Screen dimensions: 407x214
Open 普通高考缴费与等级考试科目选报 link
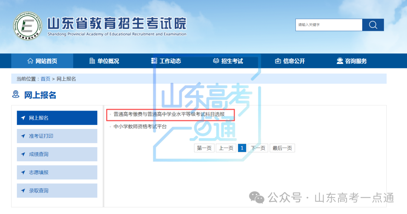click(x=169, y=114)
